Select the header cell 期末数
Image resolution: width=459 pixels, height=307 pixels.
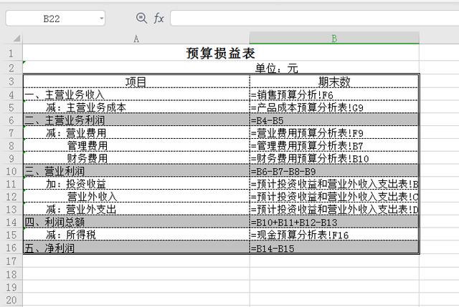pos(334,82)
